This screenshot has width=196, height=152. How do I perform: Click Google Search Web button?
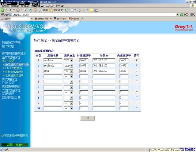pos(42,19)
